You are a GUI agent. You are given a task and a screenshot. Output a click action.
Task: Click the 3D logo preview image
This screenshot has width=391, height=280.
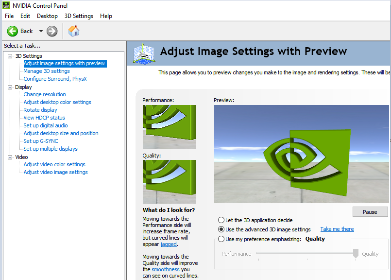coord(302,154)
